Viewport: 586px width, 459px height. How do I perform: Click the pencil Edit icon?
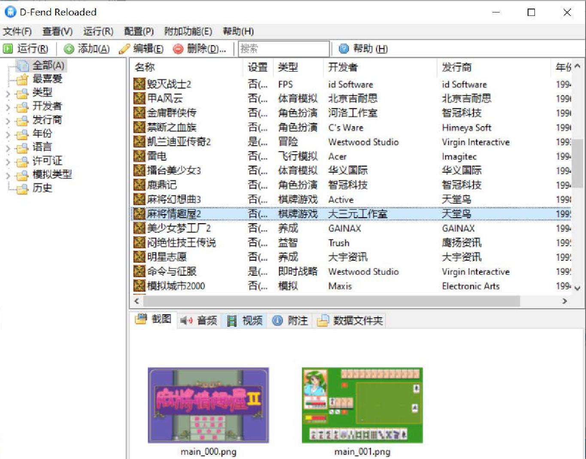tap(124, 49)
